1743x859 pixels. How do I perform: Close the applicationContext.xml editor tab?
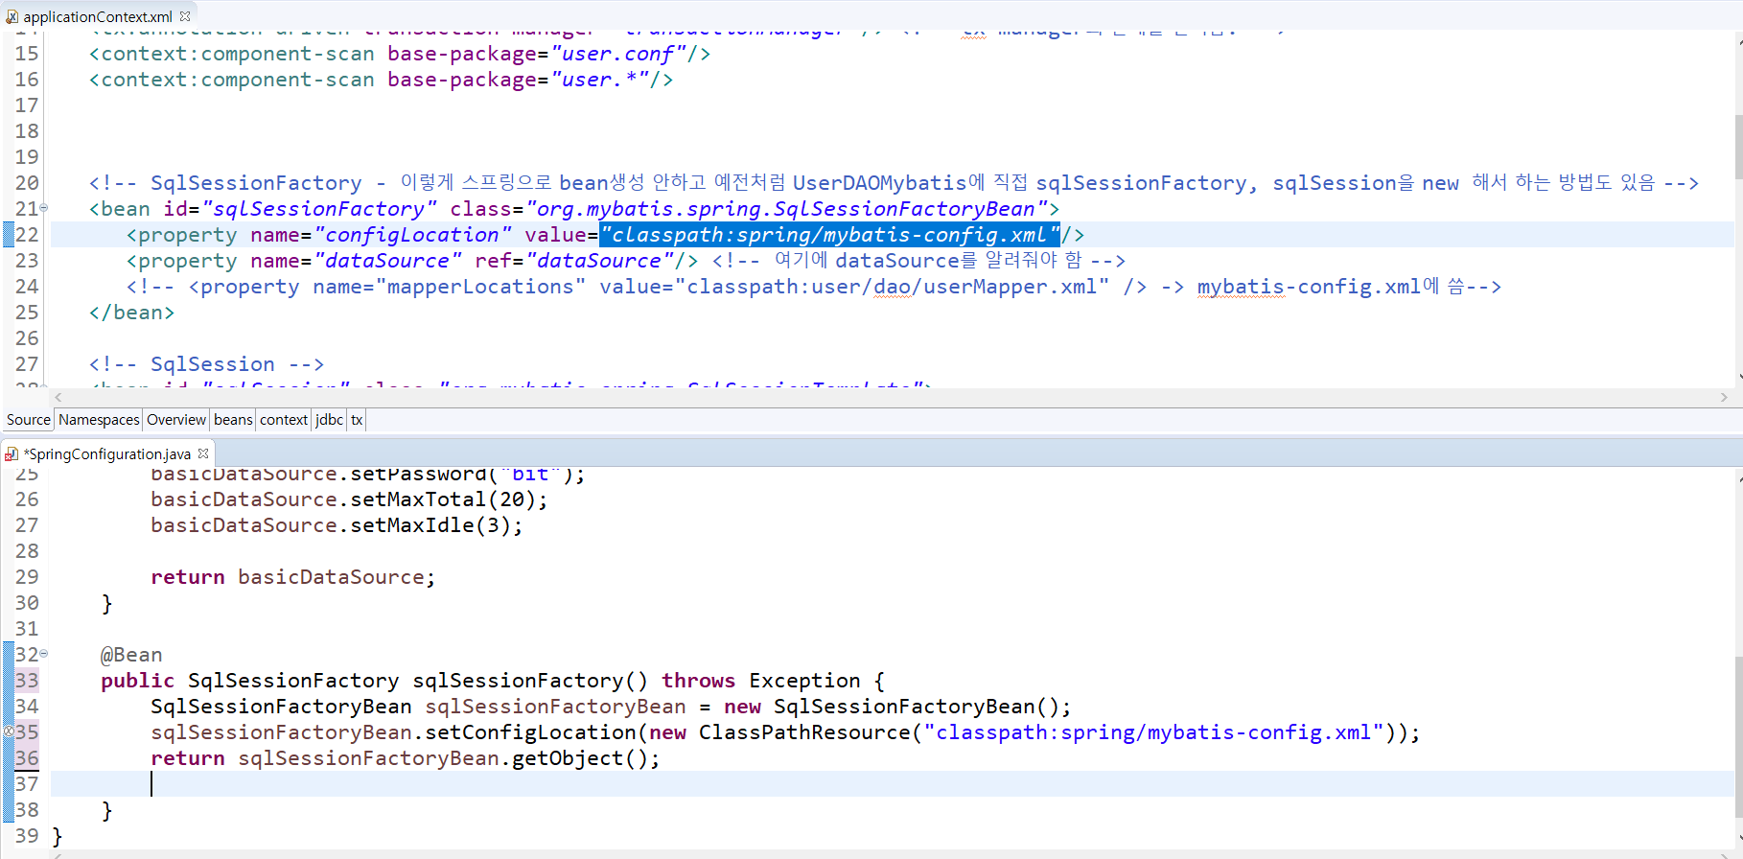tap(185, 16)
